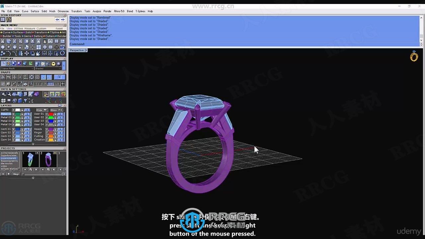Viewport: 425px width, 239px height.
Task: Expand the arrow next to Cutting layer
Action: coord(47,136)
